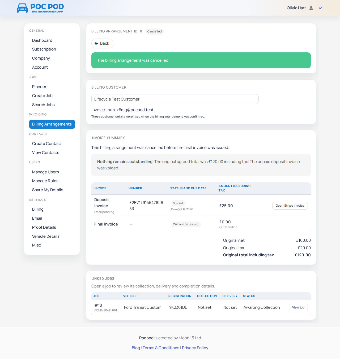Navigate to Manage Users
Viewport: 340px width, 359px height.
(x=45, y=172)
